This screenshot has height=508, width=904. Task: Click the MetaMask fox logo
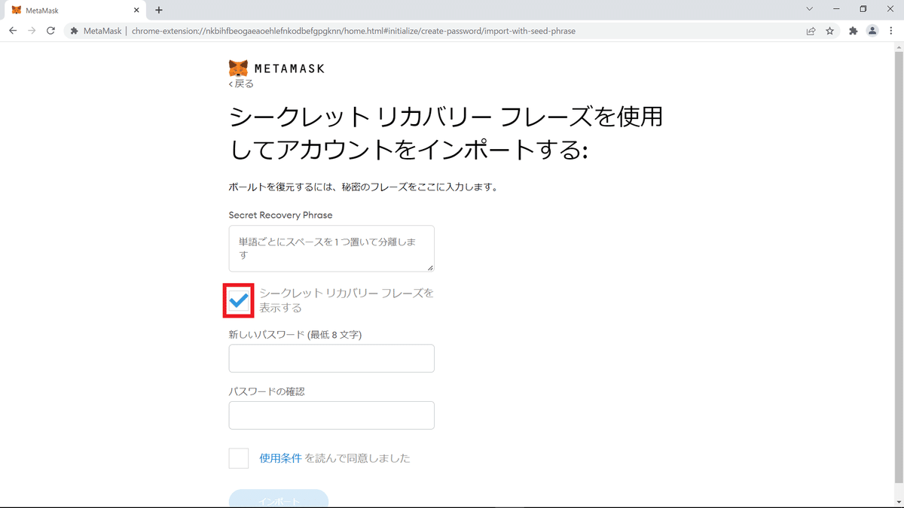[x=238, y=68]
